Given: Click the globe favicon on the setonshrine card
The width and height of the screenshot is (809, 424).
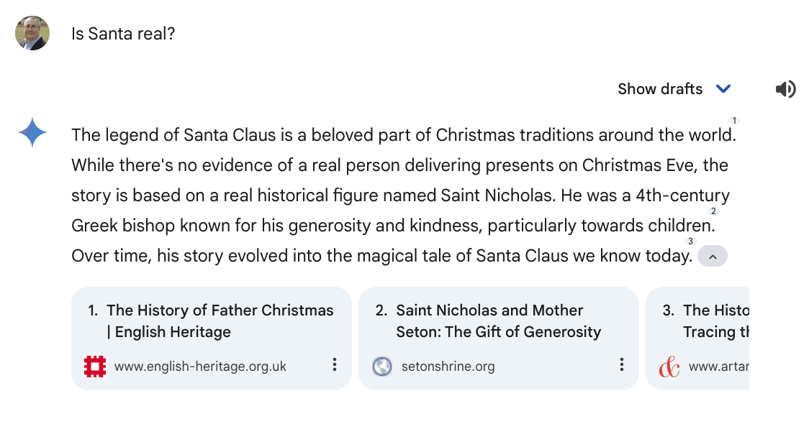Looking at the screenshot, I should 381,365.
